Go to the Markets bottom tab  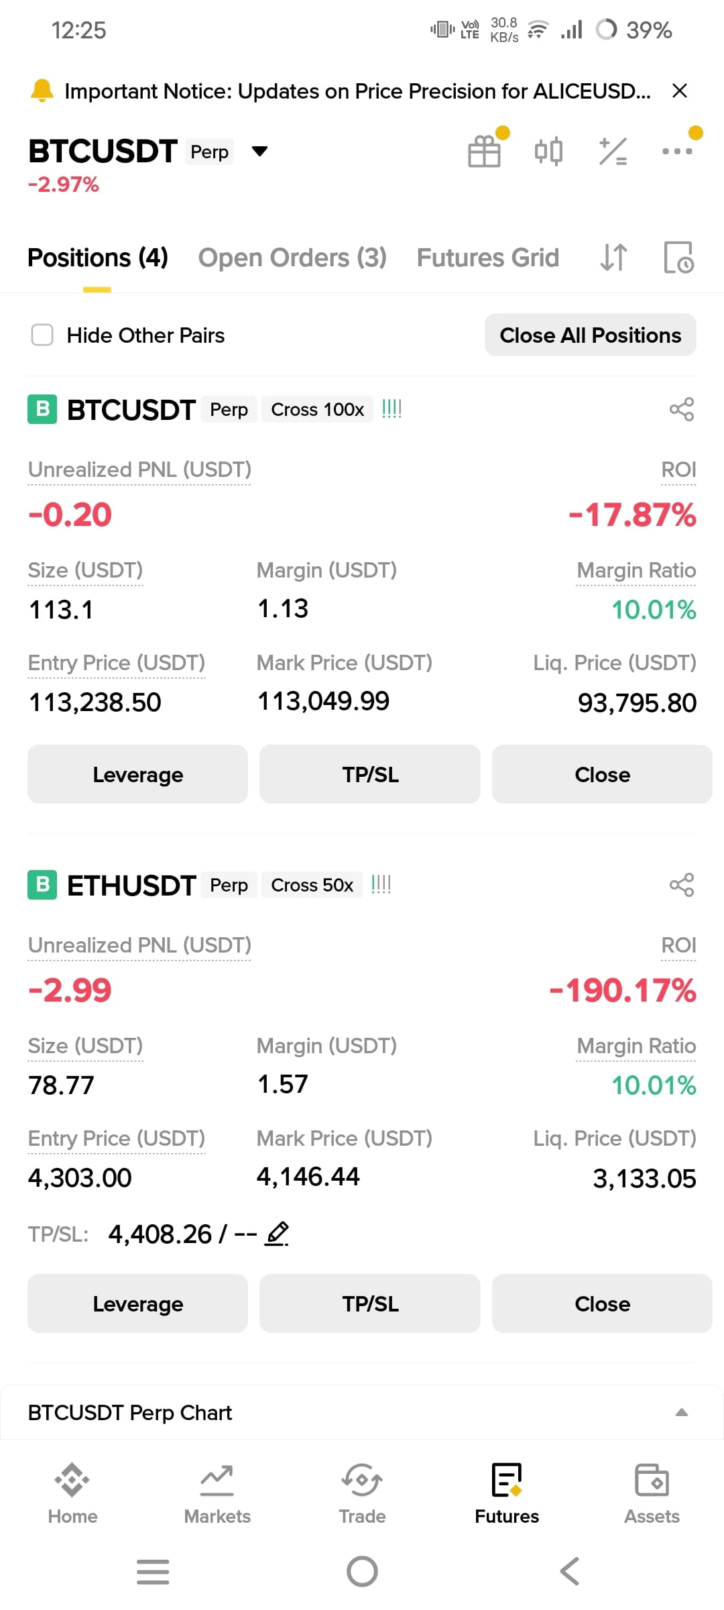coord(217,1495)
